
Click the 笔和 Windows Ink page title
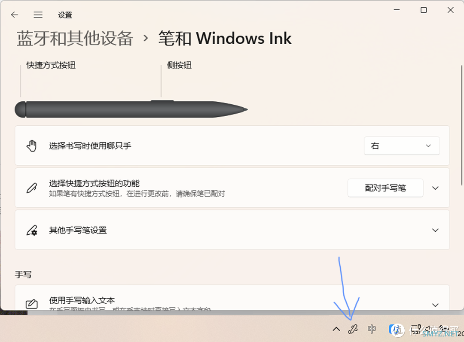(x=225, y=39)
